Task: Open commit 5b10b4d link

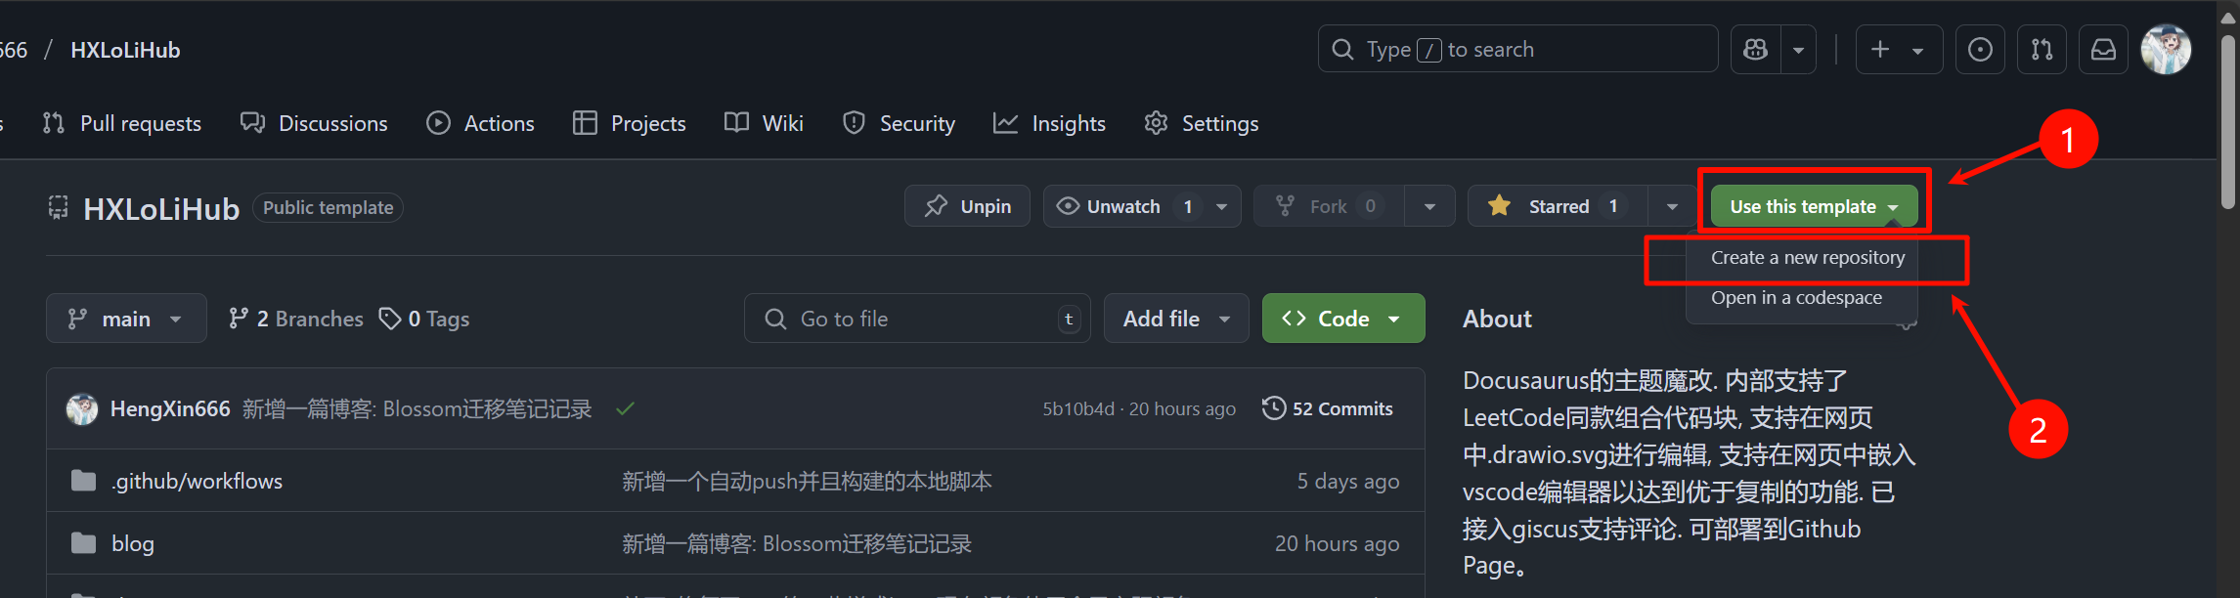Action: coord(1078,408)
